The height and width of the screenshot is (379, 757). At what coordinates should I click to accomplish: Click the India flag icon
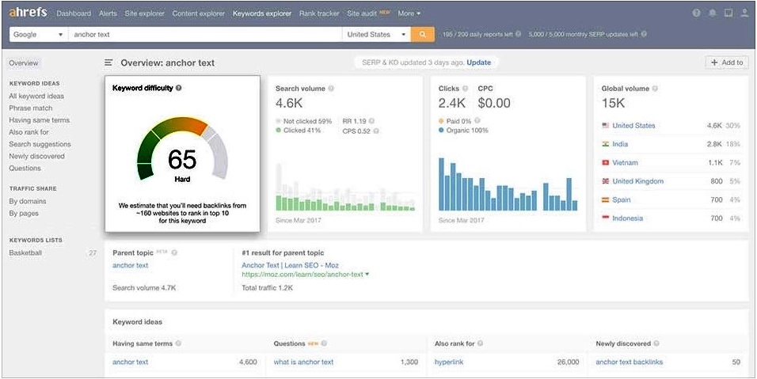pyautogui.click(x=606, y=144)
